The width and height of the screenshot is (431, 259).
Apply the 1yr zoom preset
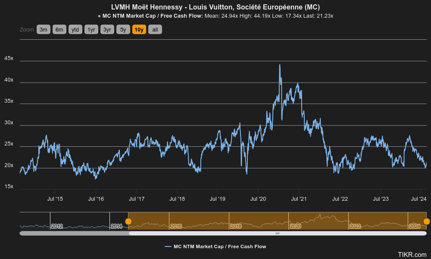tap(91, 29)
